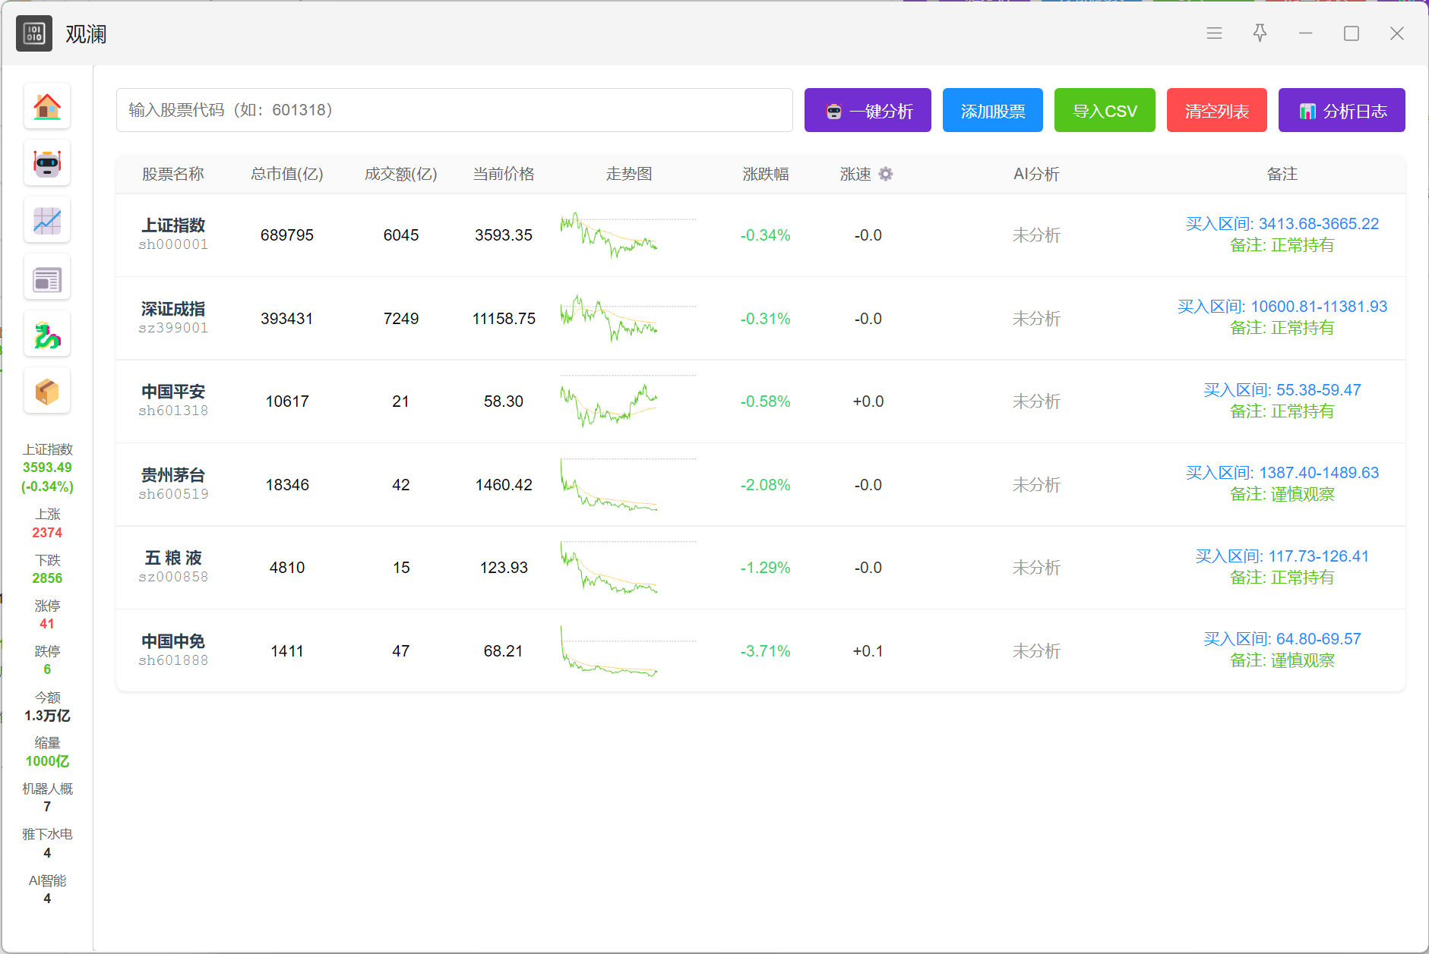Click buy range 117.73-126.41
Screen dimensions: 1429x954
tap(1282, 556)
